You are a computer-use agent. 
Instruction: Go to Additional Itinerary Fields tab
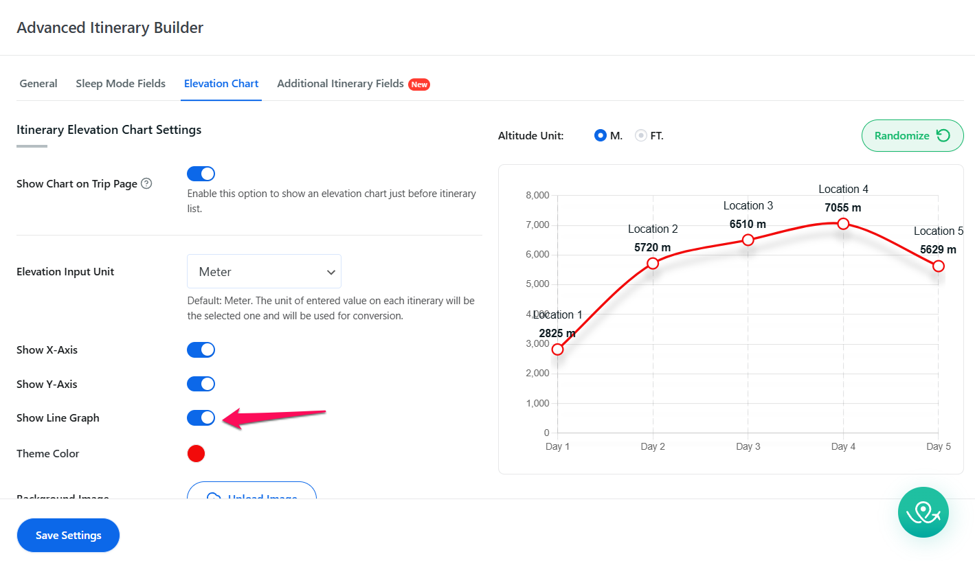pos(341,84)
